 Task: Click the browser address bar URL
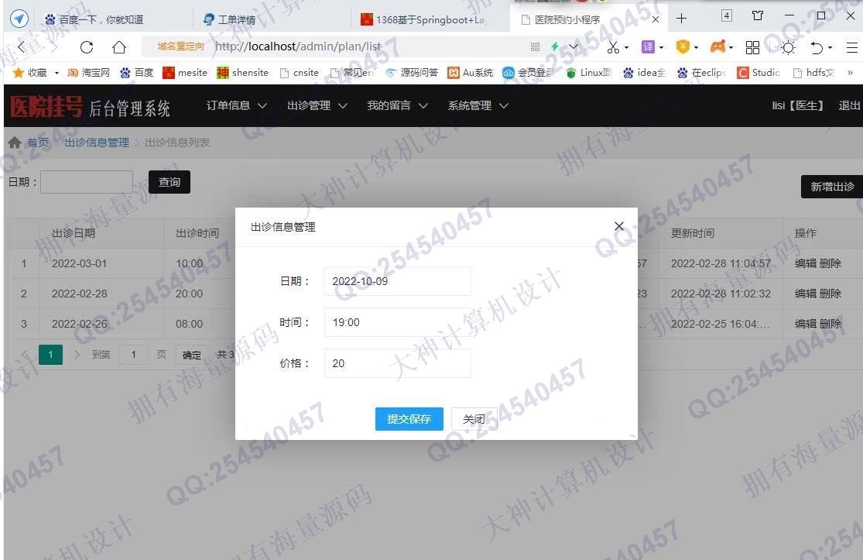[298, 46]
